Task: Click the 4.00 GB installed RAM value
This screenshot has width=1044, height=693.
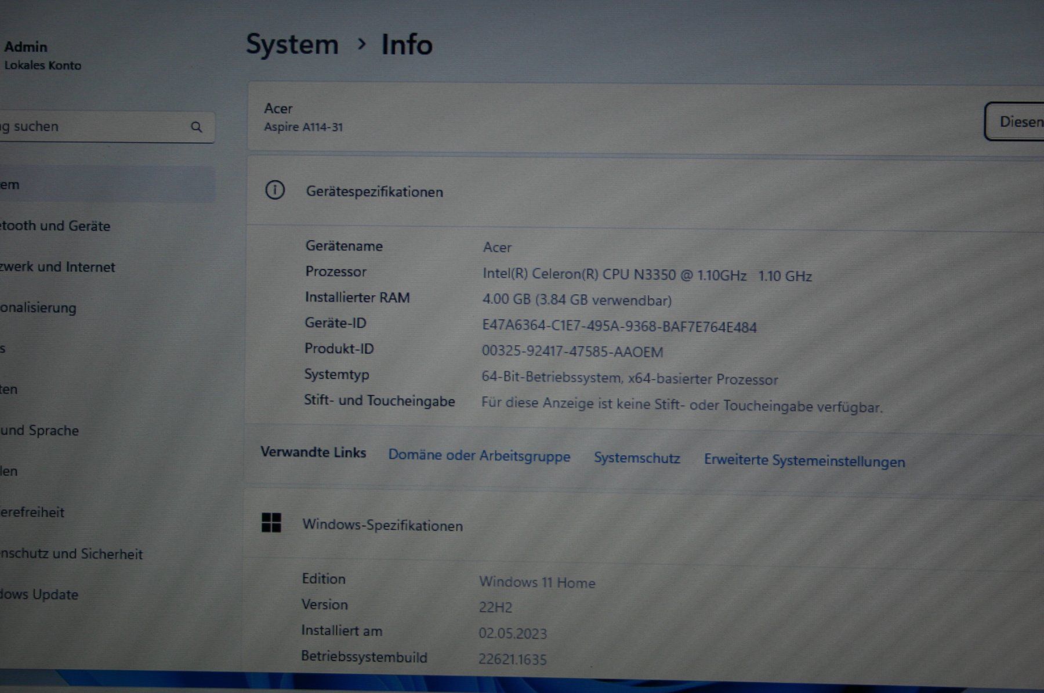Action: [x=577, y=300]
